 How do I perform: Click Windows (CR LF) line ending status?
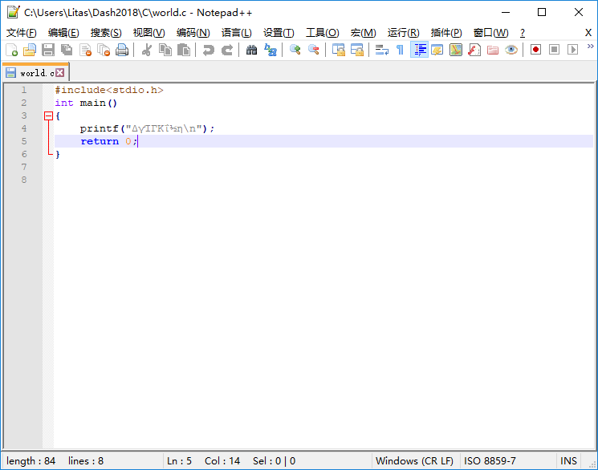click(414, 461)
